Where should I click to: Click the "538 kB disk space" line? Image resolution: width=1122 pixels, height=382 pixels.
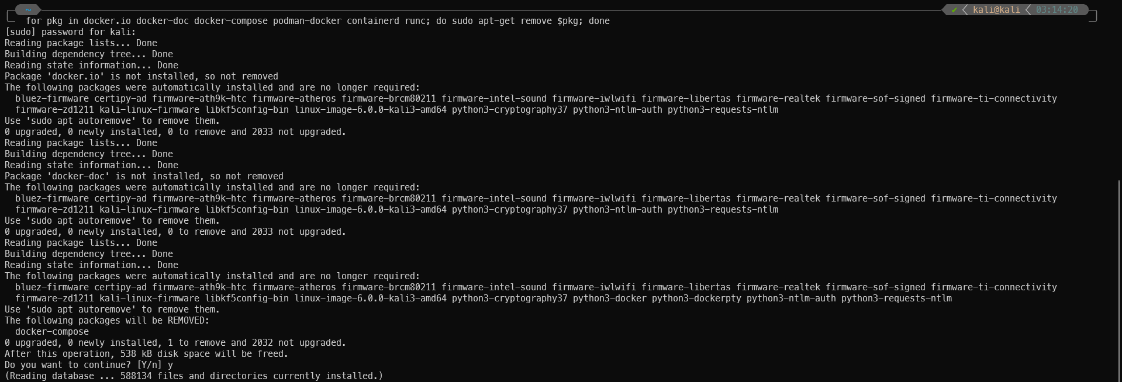coord(146,354)
